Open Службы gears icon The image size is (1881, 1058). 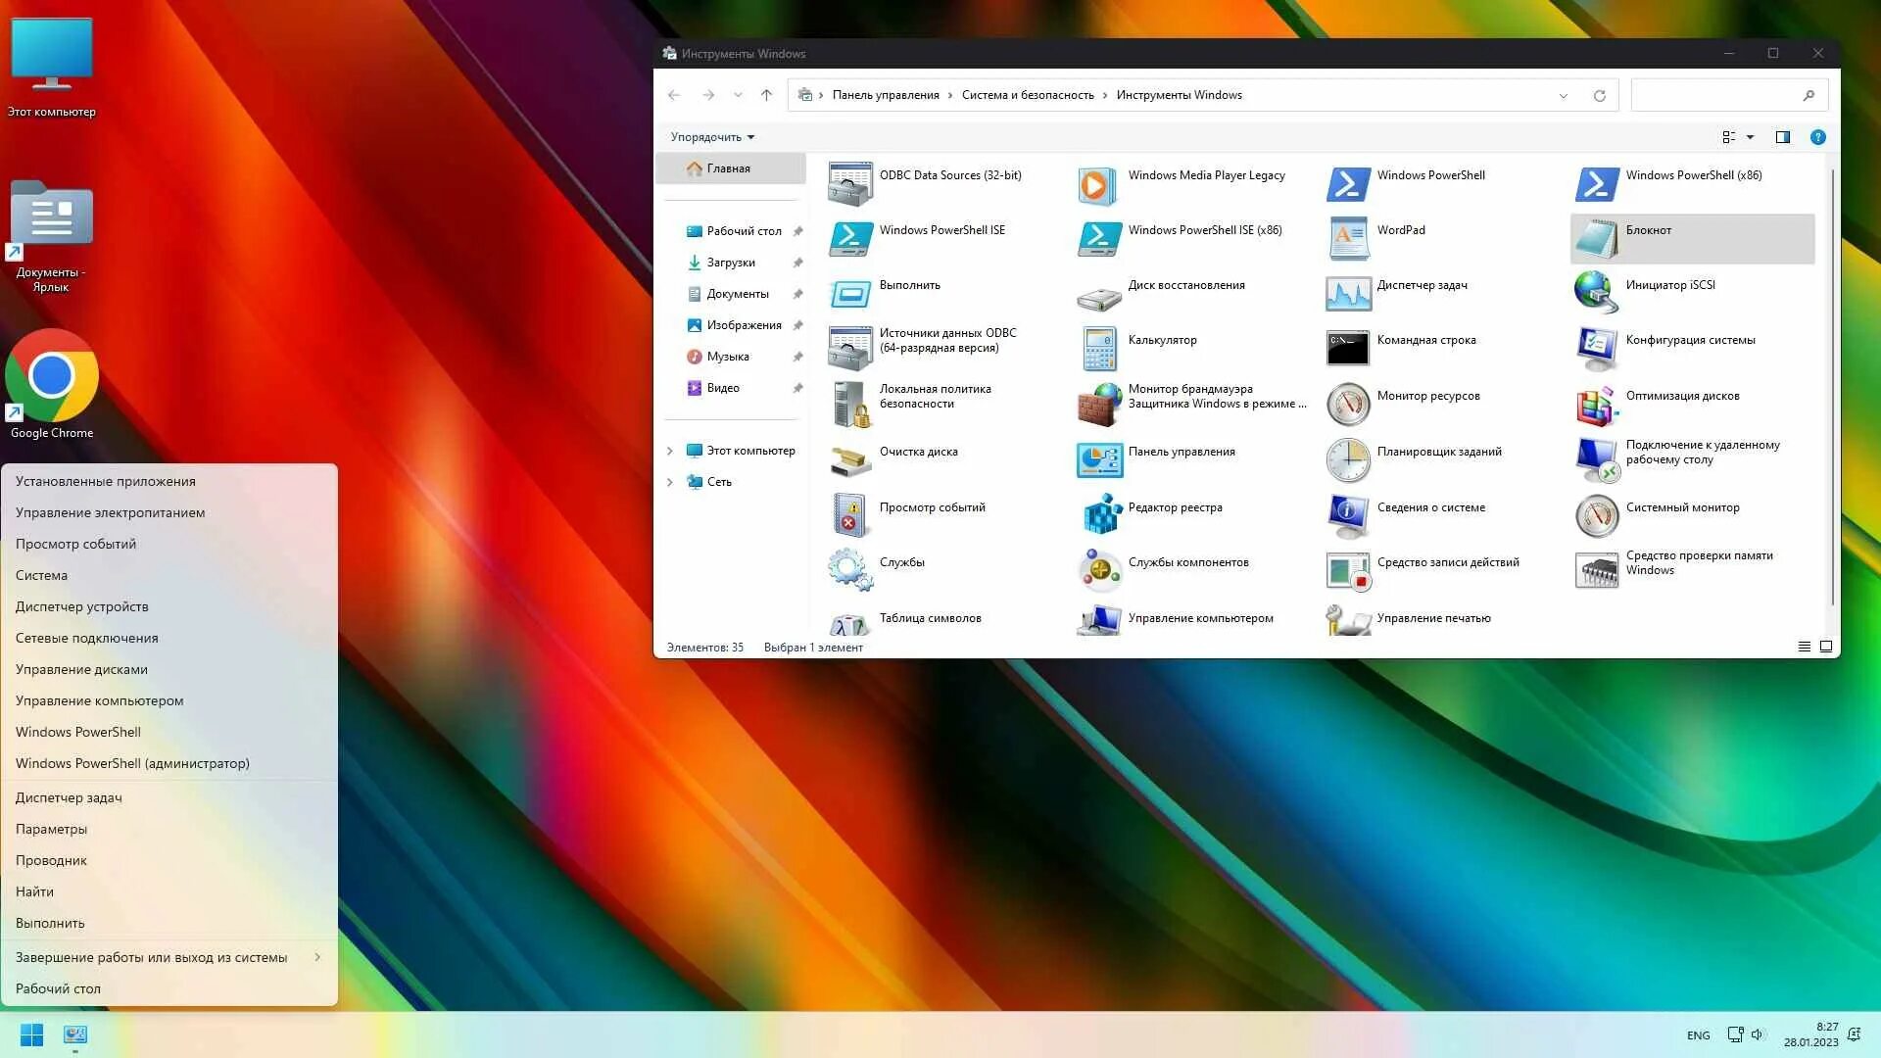pyautogui.click(x=849, y=571)
